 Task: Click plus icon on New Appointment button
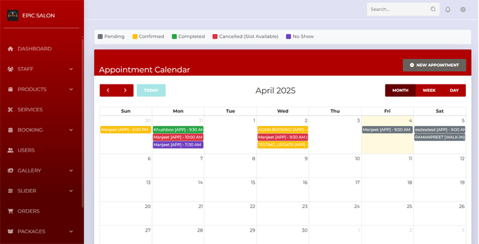(x=412, y=65)
